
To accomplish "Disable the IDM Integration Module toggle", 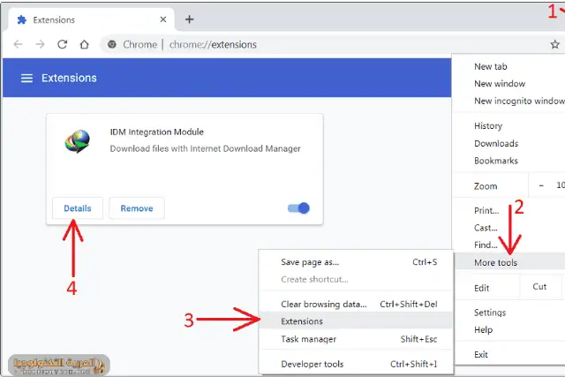I will pyautogui.click(x=298, y=208).
